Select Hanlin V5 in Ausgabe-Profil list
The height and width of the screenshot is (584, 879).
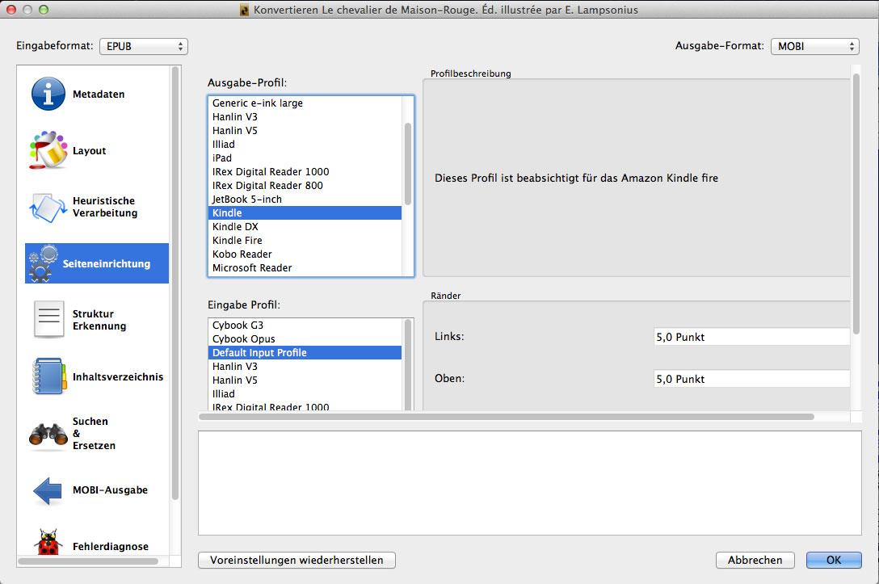point(305,131)
